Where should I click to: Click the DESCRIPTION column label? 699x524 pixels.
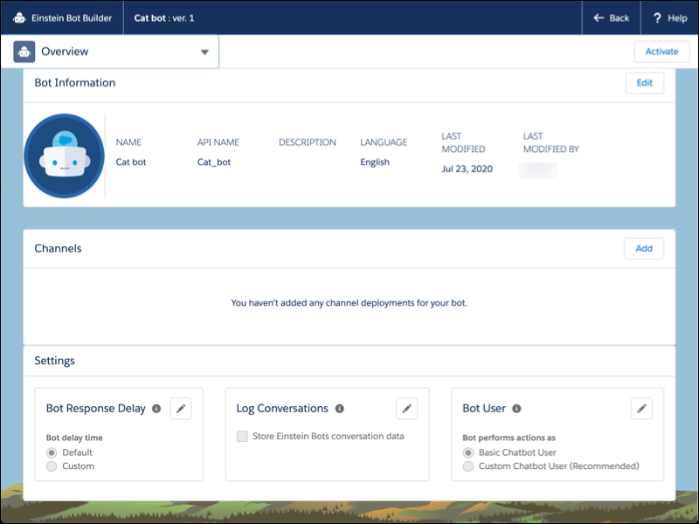pyautogui.click(x=308, y=142)
